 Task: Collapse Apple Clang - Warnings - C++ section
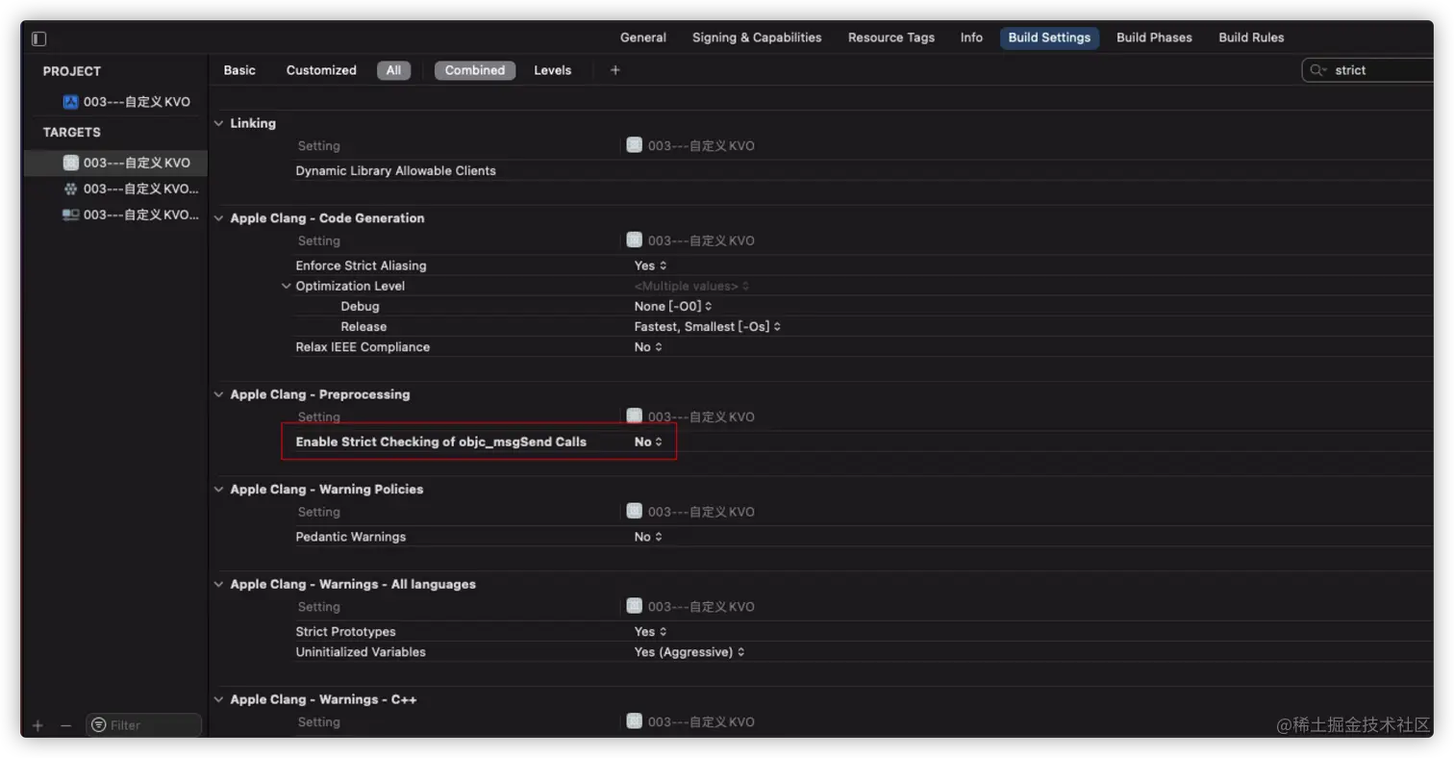coord(219,699)
